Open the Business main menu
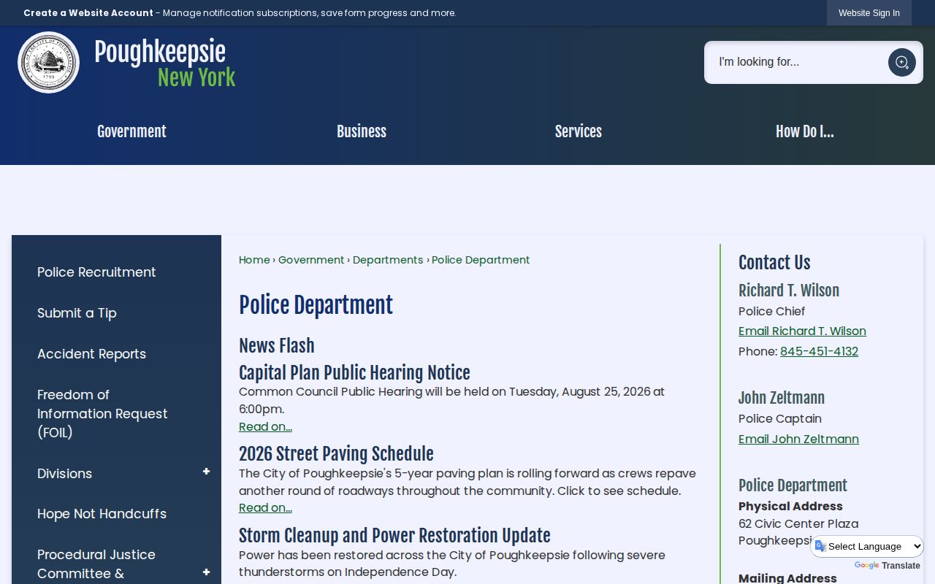The width and height of the screenshot is (935, 584). pos(362,132)
